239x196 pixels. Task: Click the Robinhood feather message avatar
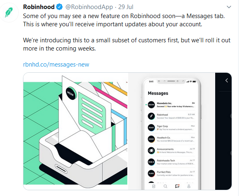(151, 116)
